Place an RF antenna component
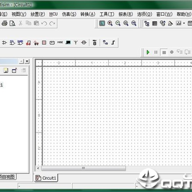This screenshot has width=192, height=192. point(76,43)
